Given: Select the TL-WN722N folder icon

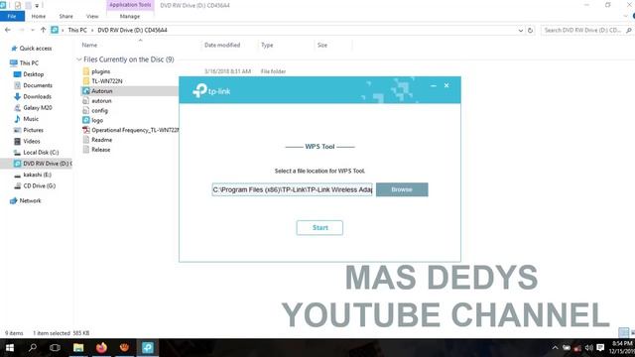Looking at the screenshot, I should (x=86, y=81).
